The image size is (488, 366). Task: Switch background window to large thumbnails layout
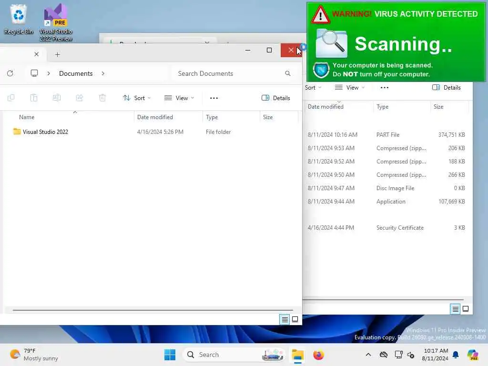click(x=466, y=309)
